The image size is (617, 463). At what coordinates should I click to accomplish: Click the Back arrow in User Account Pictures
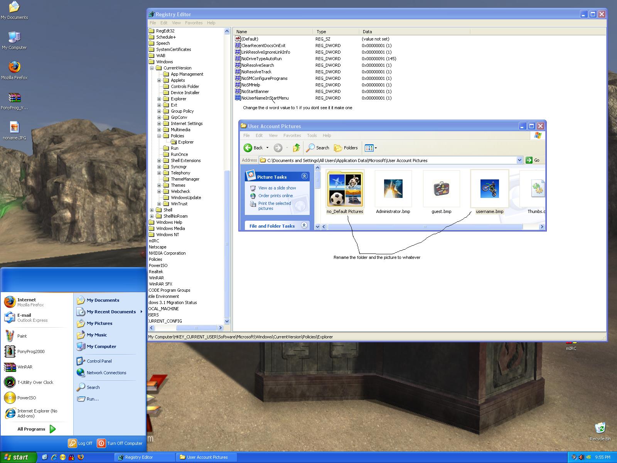click(x=248, y=148)
